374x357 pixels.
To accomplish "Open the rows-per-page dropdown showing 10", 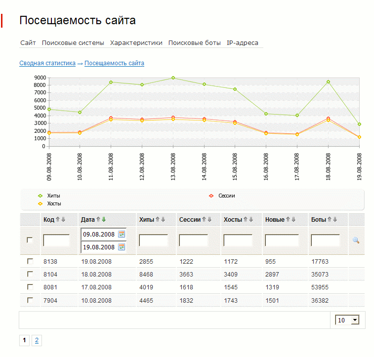I will [347, 320].
